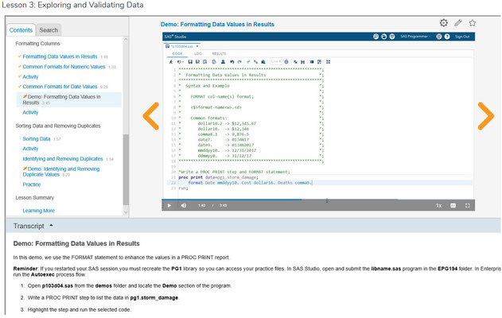The image size is (502, 318).
Task: Switch to the RESULTS tab
Action: click(x=219, y=53)
